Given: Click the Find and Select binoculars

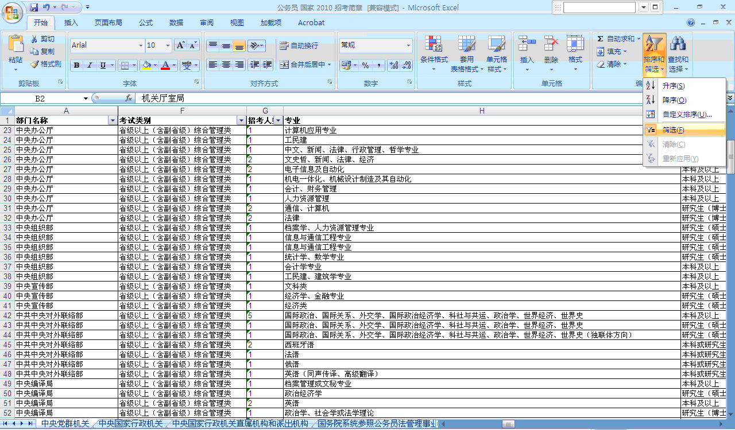Looking at the screenshot, I should tap(678, 45).
